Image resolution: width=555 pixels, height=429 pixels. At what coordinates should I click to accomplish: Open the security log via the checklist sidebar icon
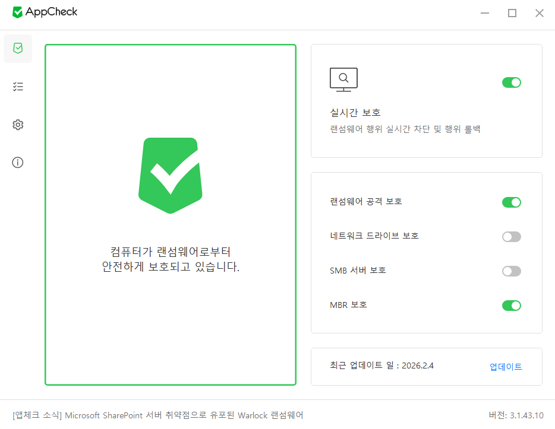tap(18, 87)
